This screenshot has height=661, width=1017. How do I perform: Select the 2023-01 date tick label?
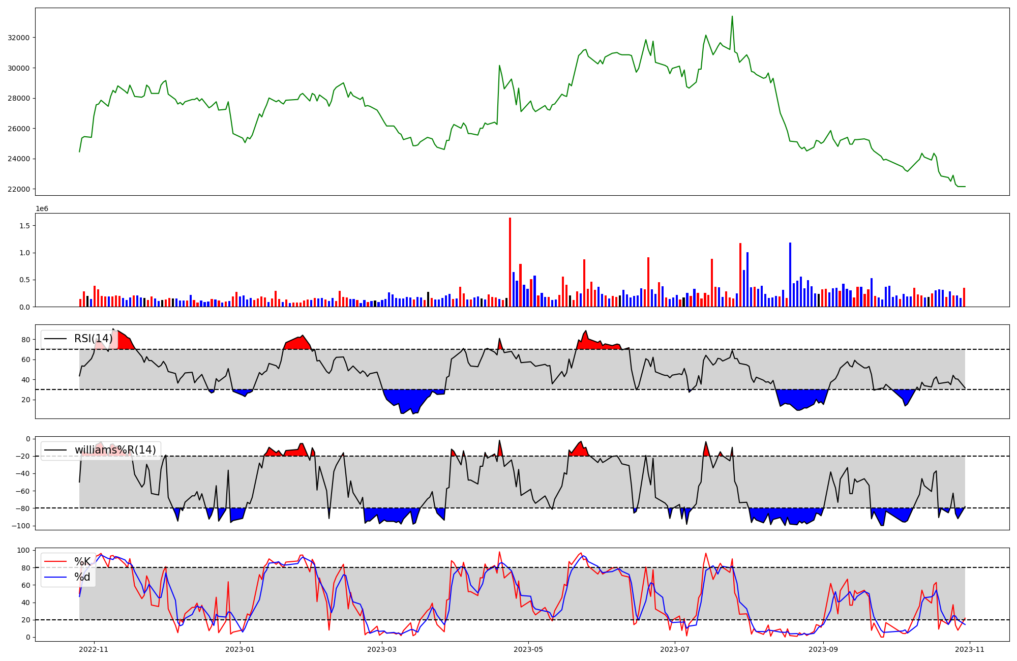pos(240,649)
